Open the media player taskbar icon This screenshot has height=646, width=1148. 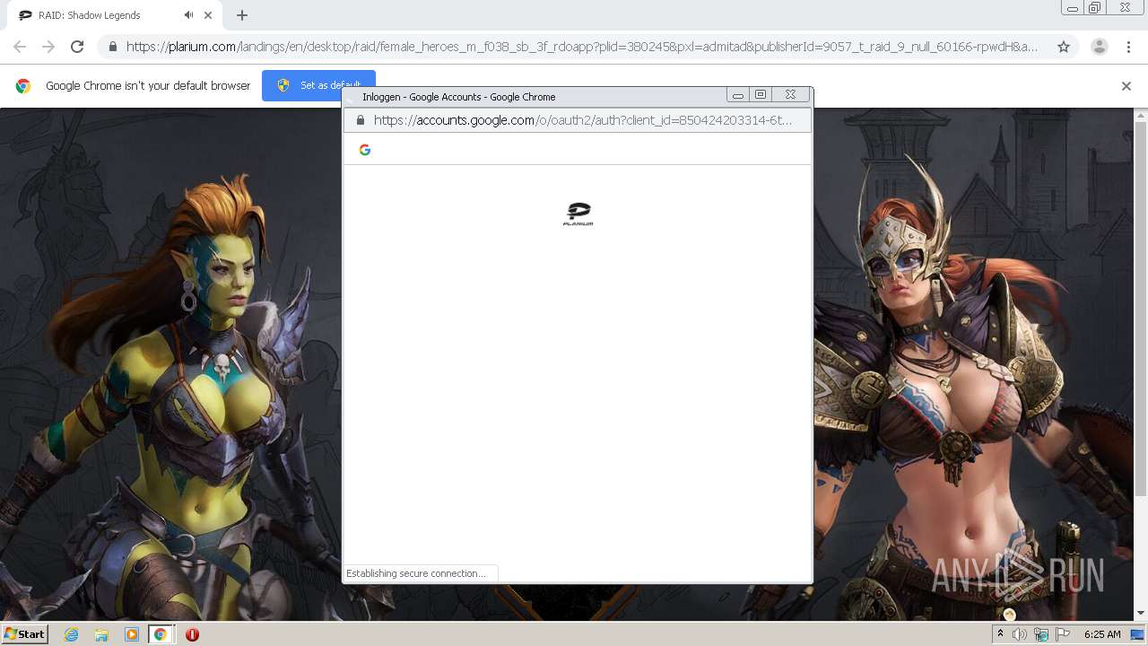click(132, 634)
